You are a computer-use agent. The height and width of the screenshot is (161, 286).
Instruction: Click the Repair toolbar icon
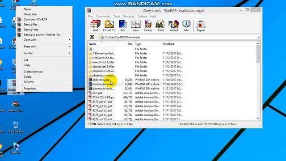click(x=201, y=26)
